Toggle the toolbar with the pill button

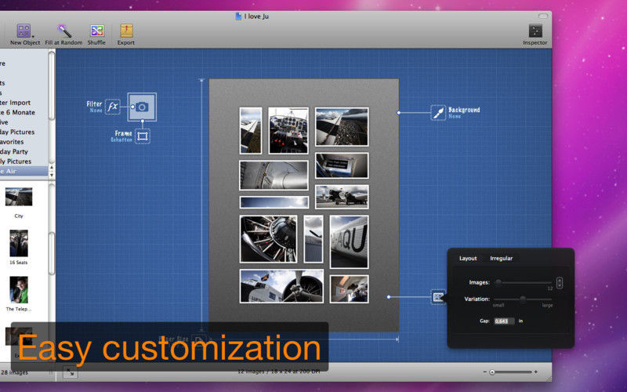point(542,16)
